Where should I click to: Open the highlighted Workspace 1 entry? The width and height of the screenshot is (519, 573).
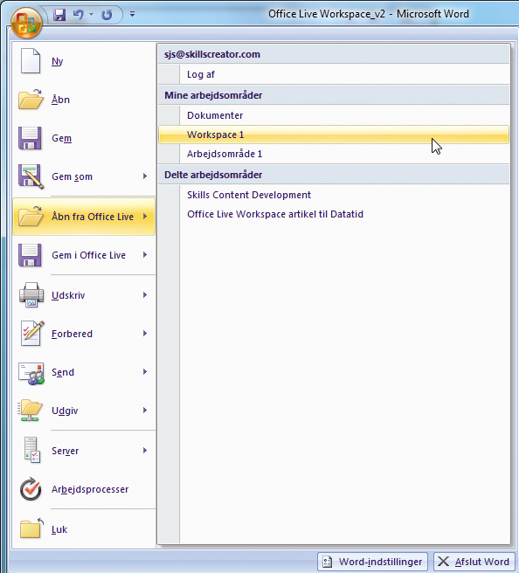pyautogui.click(x=334, y=135)
